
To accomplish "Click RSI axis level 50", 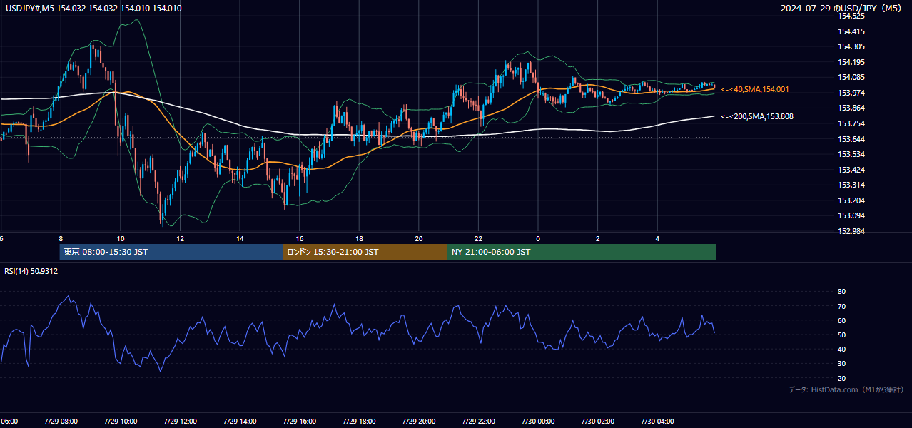I will 841,335.
